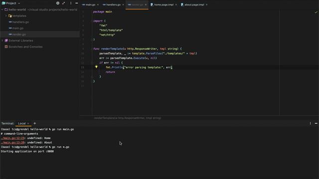Select the templates folder
Screen dimensions: 319x179
(19, 16)
